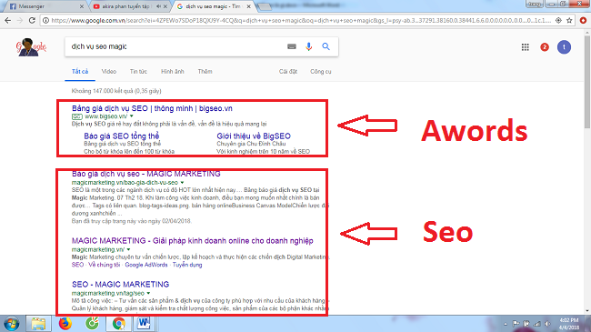Open the Google account avatar

pos(564,47)
